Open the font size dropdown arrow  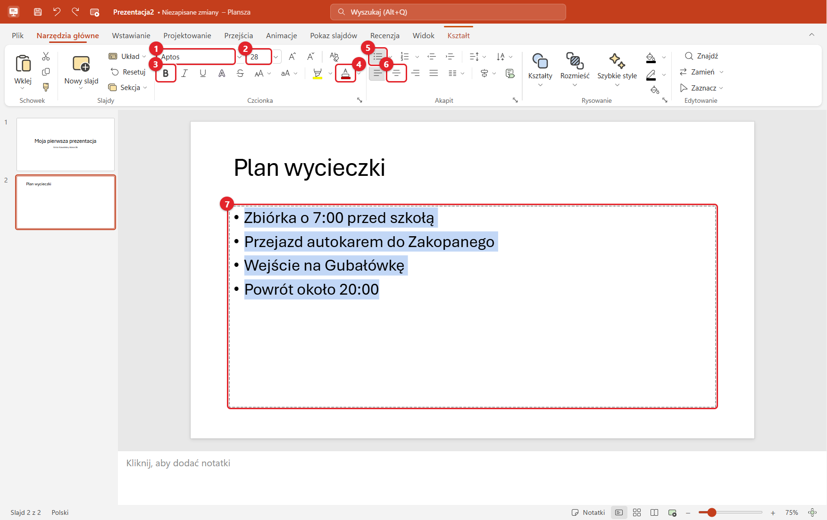click(x=276, y=57)
